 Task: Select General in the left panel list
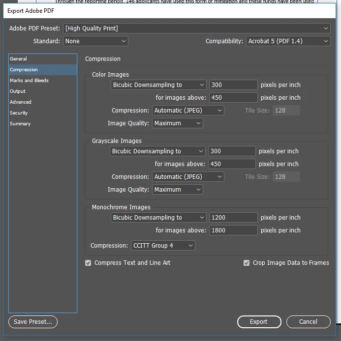click(43, 59)
